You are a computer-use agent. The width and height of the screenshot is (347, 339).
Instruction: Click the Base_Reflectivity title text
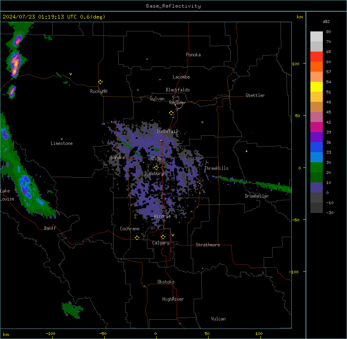point(173,6)
